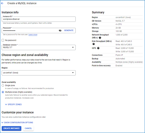Click the Summary heading
The height and width of the screenshot is (133, 145).
click(x=98, y=12)
